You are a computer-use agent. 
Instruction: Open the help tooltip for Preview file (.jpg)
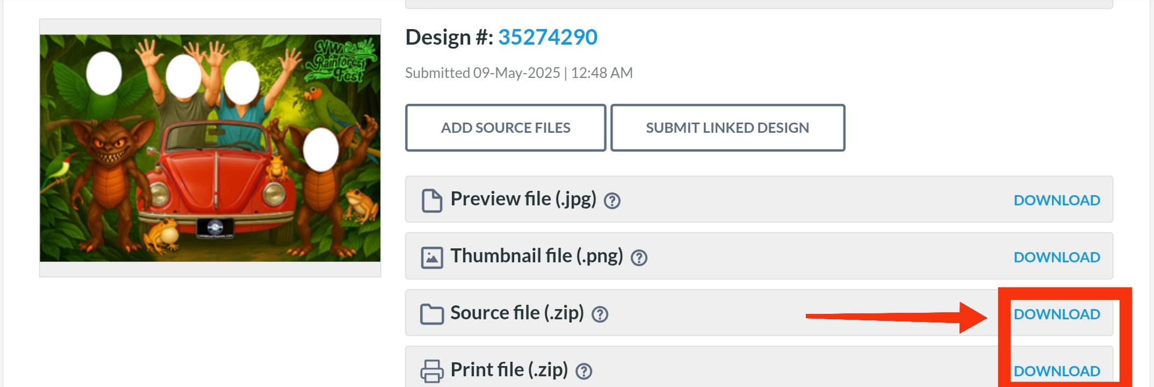coord(612,201)
